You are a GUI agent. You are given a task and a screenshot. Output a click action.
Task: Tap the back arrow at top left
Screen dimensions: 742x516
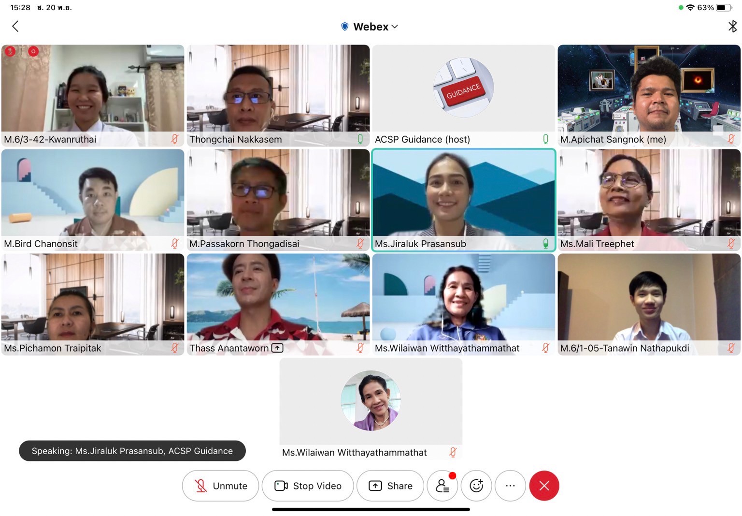tap(15, 27)
